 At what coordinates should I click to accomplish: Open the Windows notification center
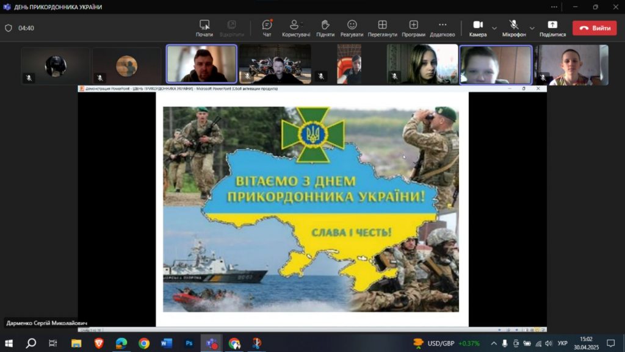pos(610,343)
